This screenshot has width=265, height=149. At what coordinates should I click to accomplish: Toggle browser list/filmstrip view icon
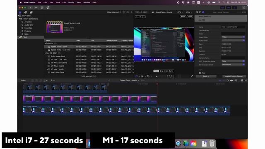point(124,12)
